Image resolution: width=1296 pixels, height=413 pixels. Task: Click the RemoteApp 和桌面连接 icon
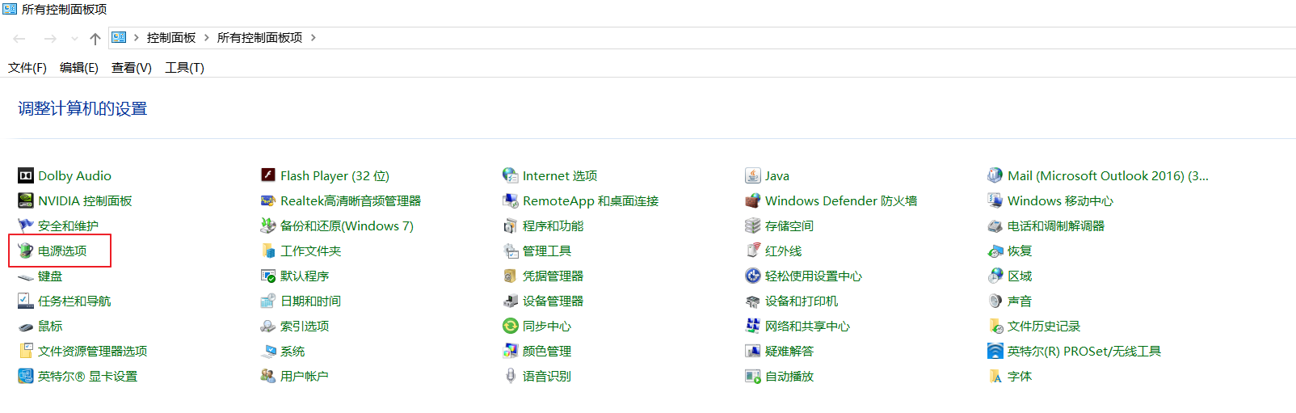511,200
